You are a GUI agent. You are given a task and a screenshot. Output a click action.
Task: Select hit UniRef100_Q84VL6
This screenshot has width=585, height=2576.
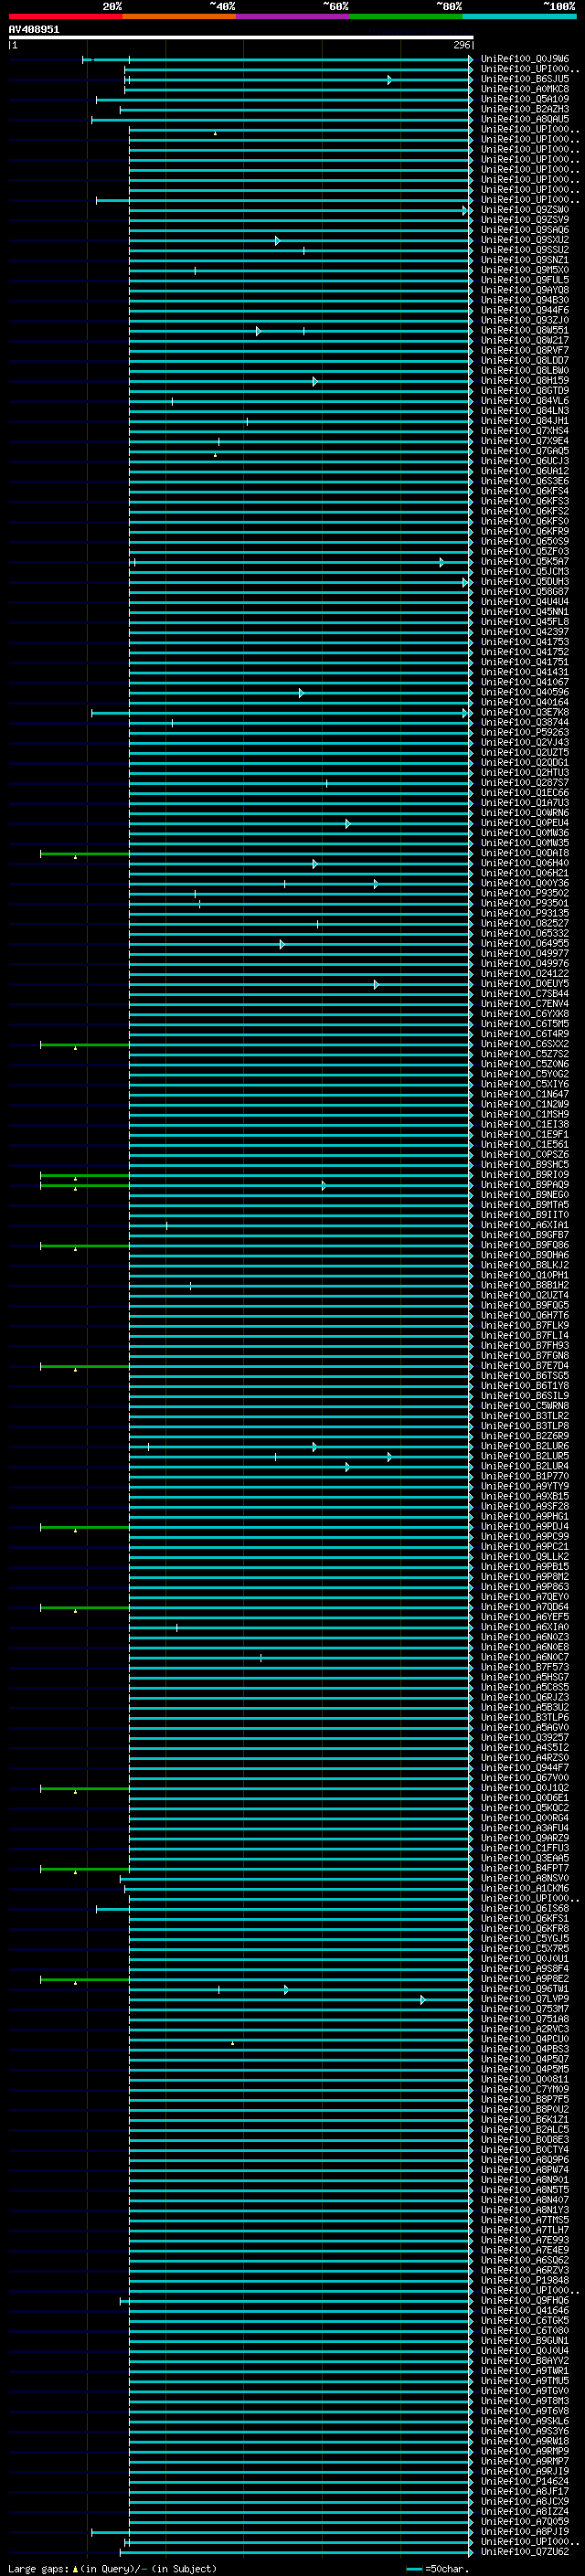525,401
